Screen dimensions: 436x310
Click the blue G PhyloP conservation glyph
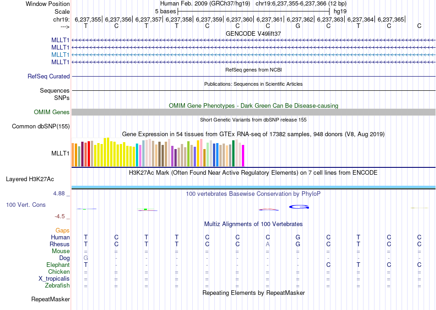point(299,207)
